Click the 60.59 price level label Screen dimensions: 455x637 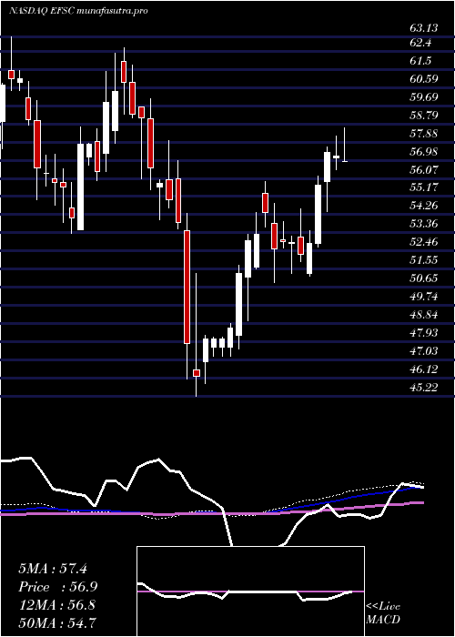(x=424, y=79)
